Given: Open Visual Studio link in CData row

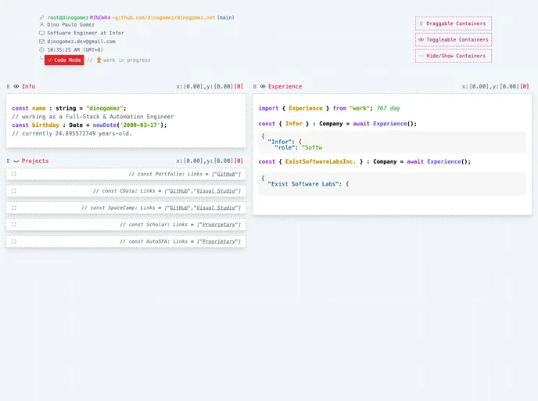Looking at the screenshot, I should tap(216, 191).
